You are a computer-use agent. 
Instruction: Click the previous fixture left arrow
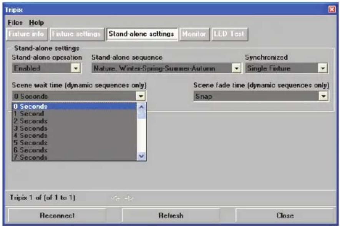pos(116,198)
